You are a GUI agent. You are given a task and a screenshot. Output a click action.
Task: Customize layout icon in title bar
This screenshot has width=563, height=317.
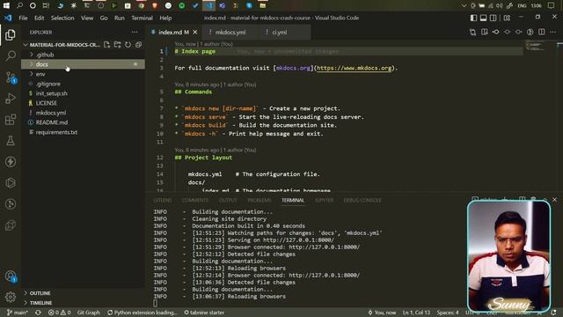point(507,18)
